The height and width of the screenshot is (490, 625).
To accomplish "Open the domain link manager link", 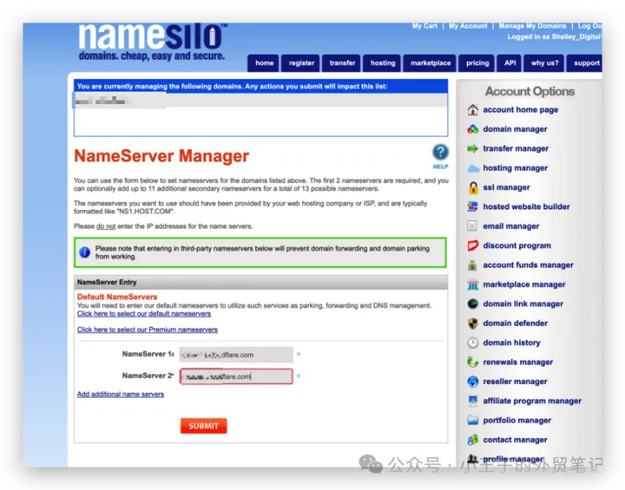I will 523,304.
